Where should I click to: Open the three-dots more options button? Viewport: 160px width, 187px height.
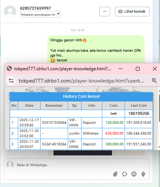point(105,12)
